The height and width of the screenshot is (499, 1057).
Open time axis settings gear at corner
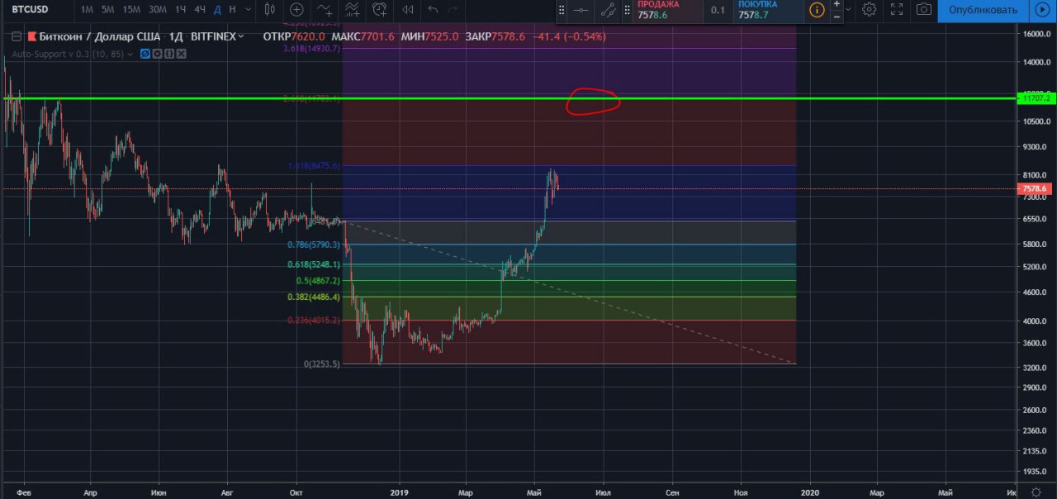(1036, 492)
